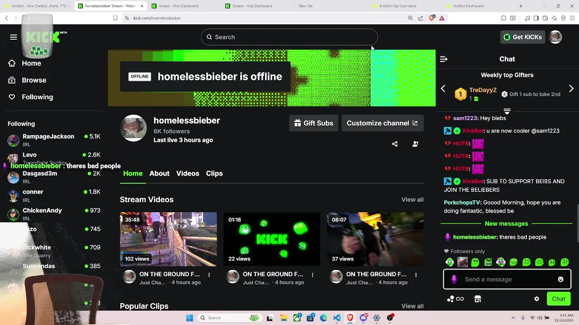Show hidden system tray icons
This screenshot has width=579, height=325.
pyautogui.click(x=514, y=318)
